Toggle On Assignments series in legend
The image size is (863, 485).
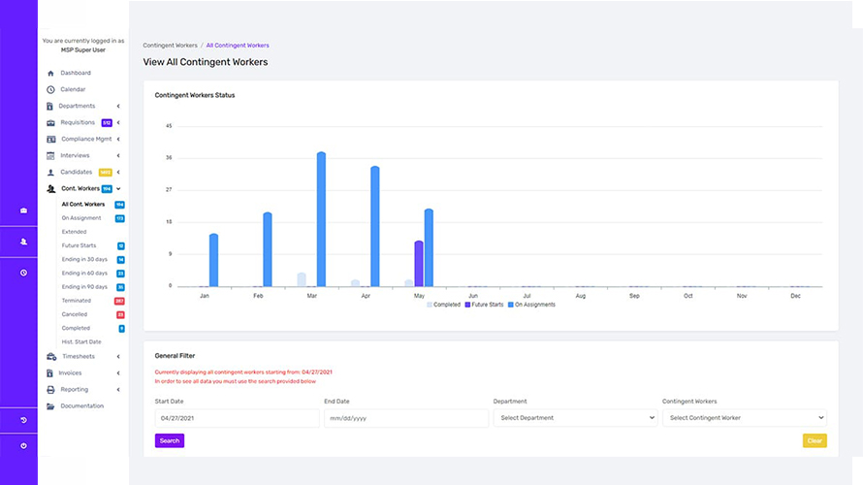531,305
